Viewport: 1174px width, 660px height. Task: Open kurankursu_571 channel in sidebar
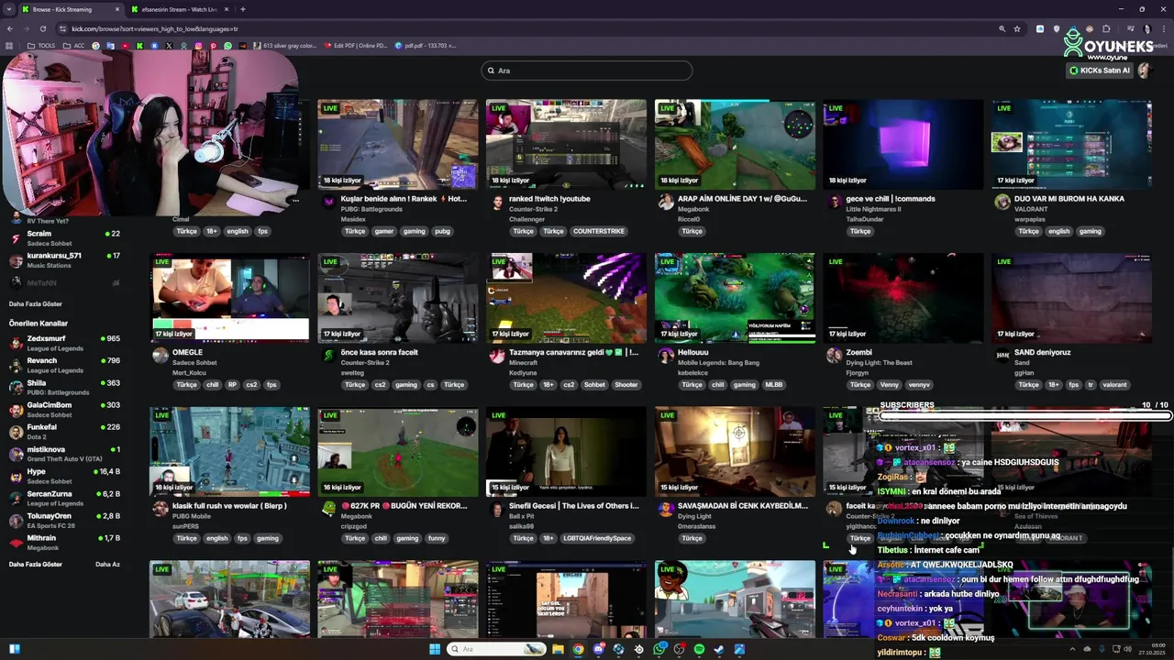pos(64,259)
